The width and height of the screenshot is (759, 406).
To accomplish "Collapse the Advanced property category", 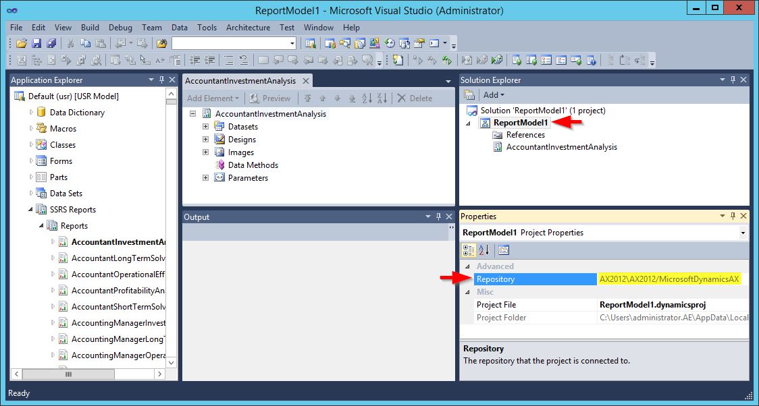I will click(467, 266).
